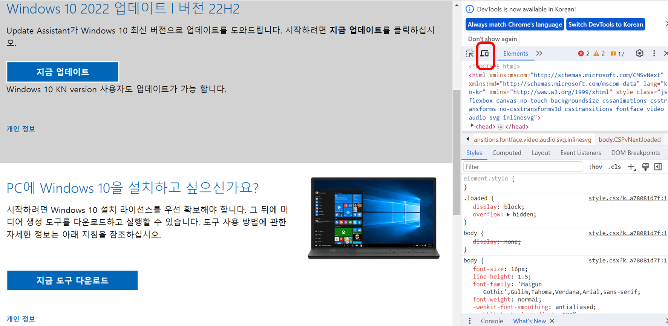Click the font-weight: normal declaration
668x326 pixels.
point(507,299)
